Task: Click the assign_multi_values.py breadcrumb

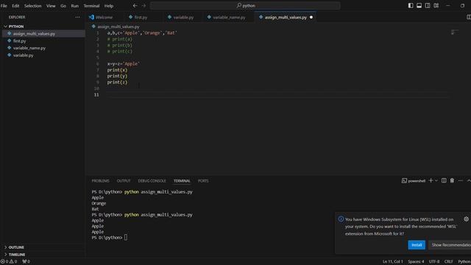Action: (x=118, y=26)
